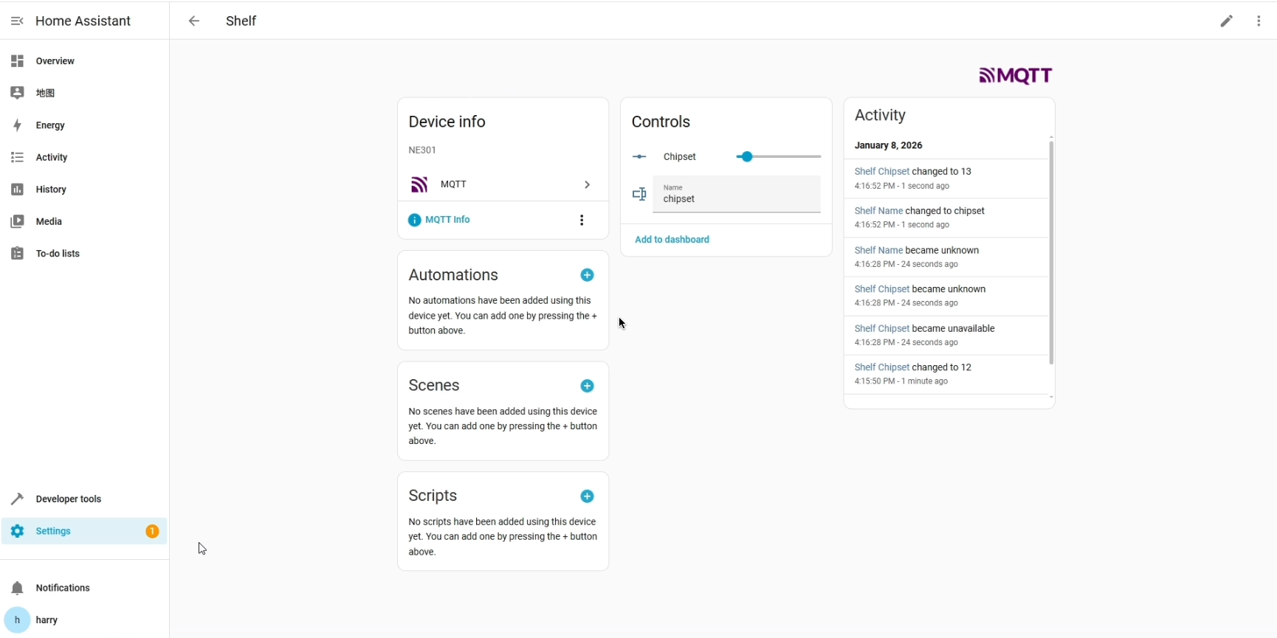
Task: Open the Notifications bell item
Action: tap(62, 588)
